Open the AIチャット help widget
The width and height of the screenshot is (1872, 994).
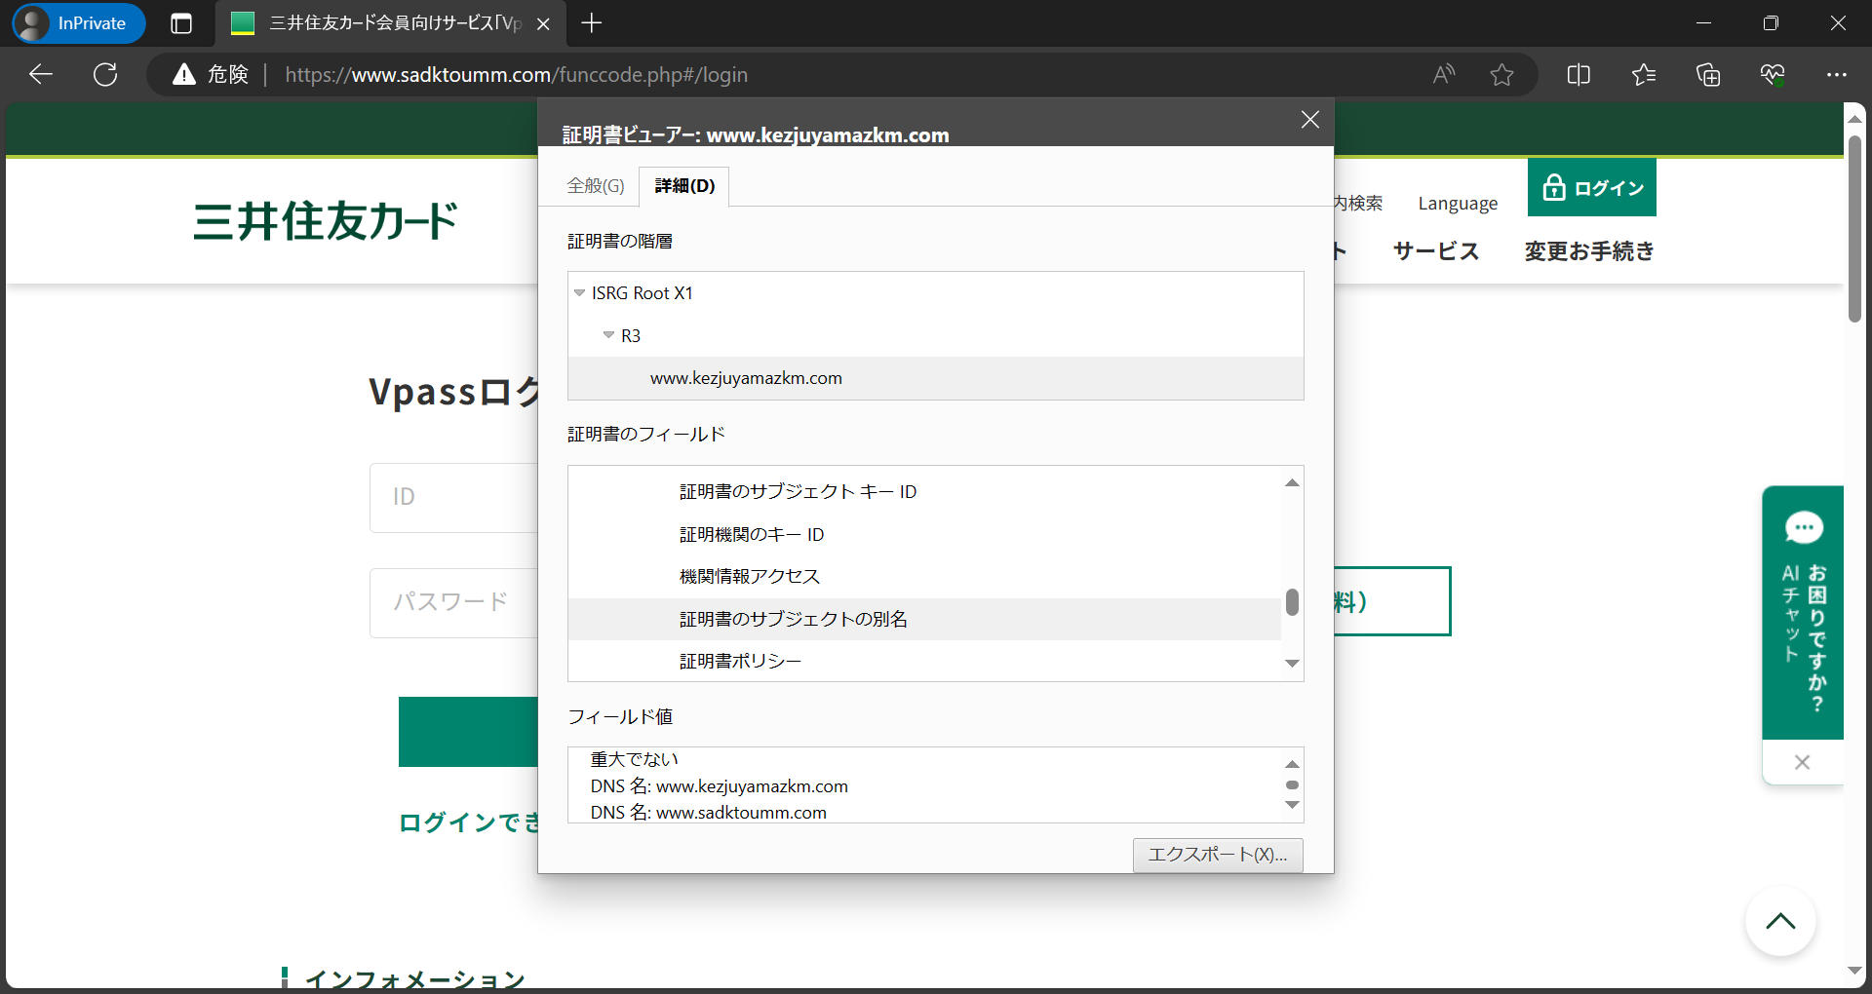pyautogui.click(x=1803, y=612)
